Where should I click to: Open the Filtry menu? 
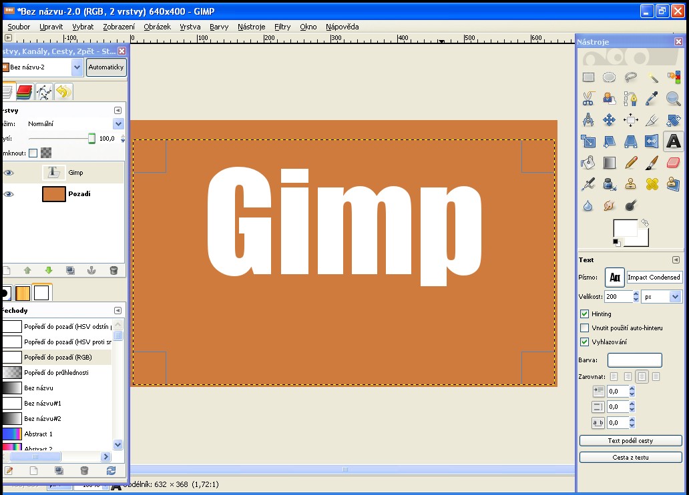[x=282, y=27]
